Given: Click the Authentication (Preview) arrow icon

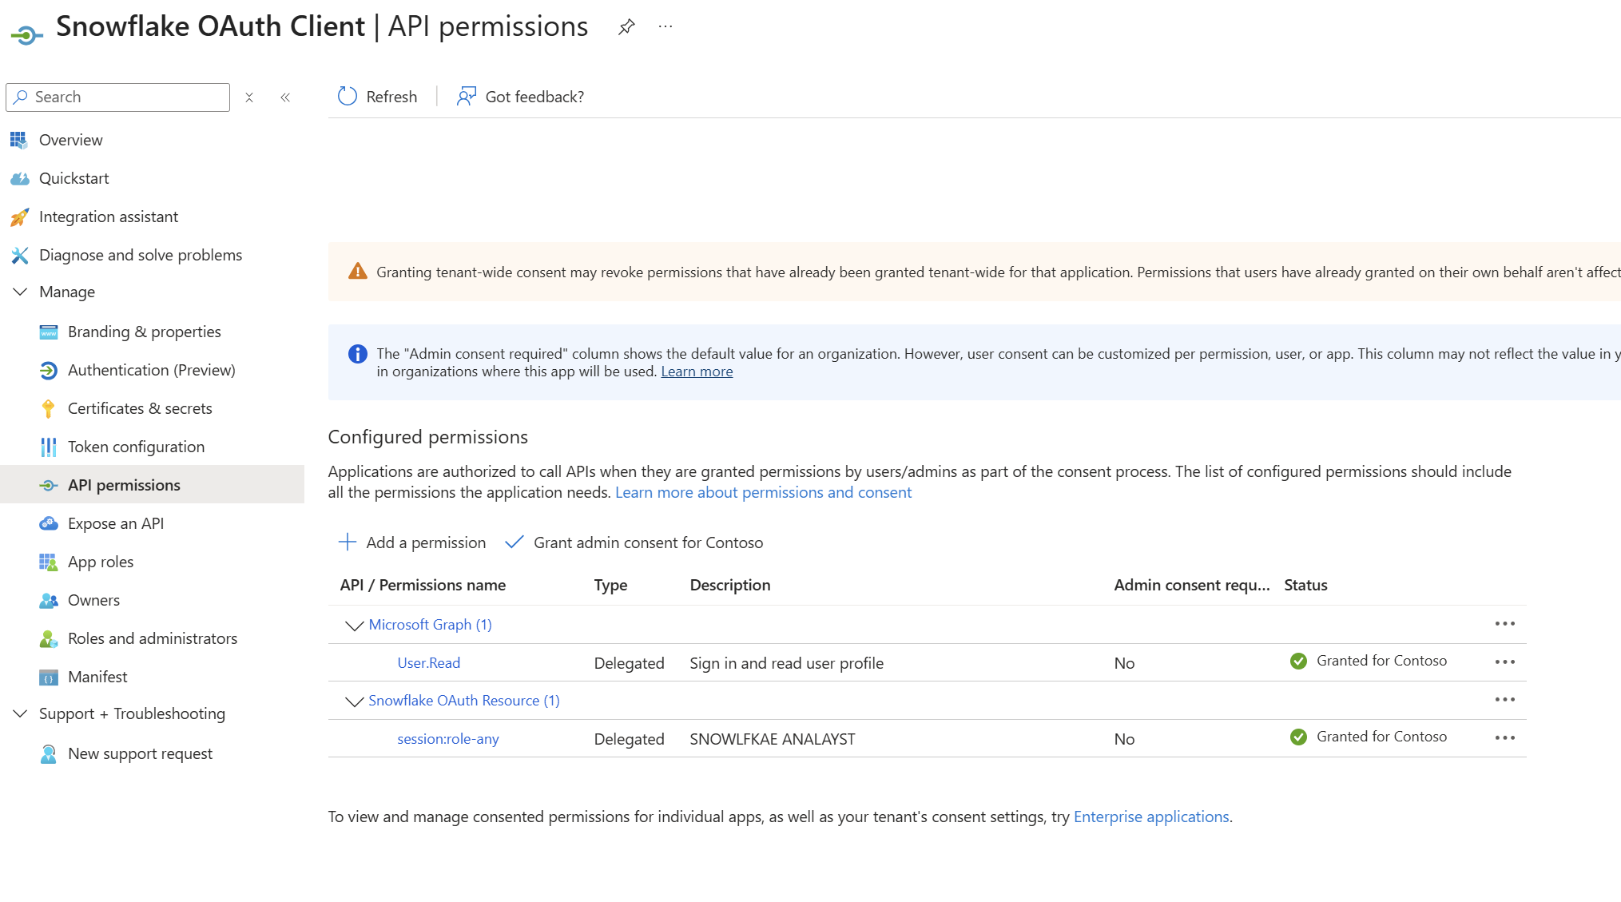Looking at the screenshot, I should 49,370.
